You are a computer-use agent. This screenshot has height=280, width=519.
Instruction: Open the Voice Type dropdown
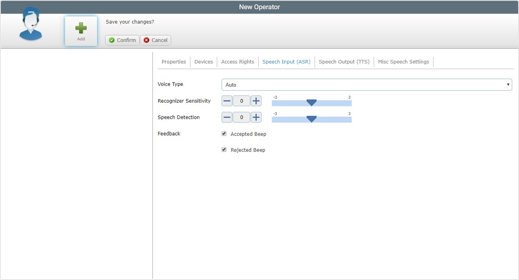coord(366,85)
